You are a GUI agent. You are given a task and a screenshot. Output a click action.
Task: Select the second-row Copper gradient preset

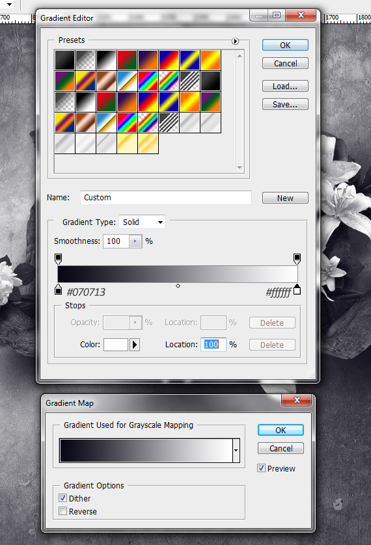pos(106,81)
